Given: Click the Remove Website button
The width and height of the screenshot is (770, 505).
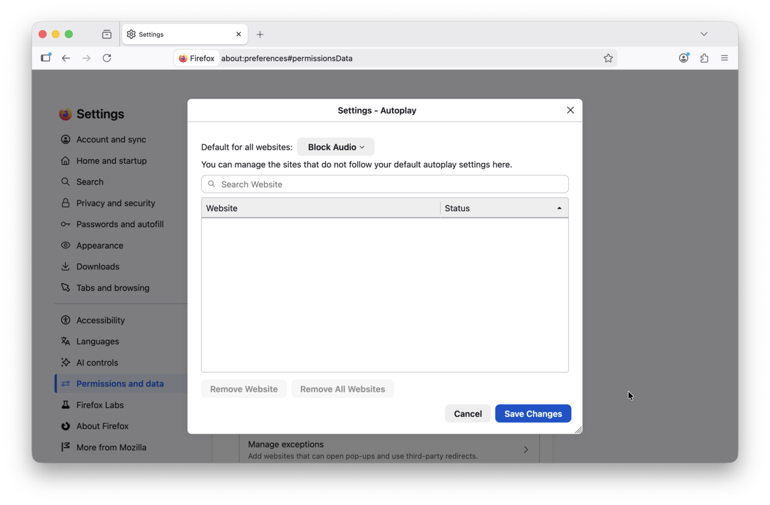Looking at the screenshot, I should pos(244,389).
